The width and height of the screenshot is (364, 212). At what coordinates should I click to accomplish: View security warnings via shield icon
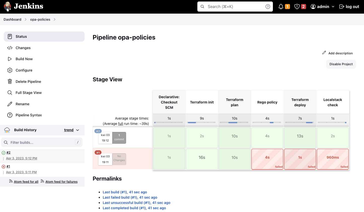[x=297, y=7]
